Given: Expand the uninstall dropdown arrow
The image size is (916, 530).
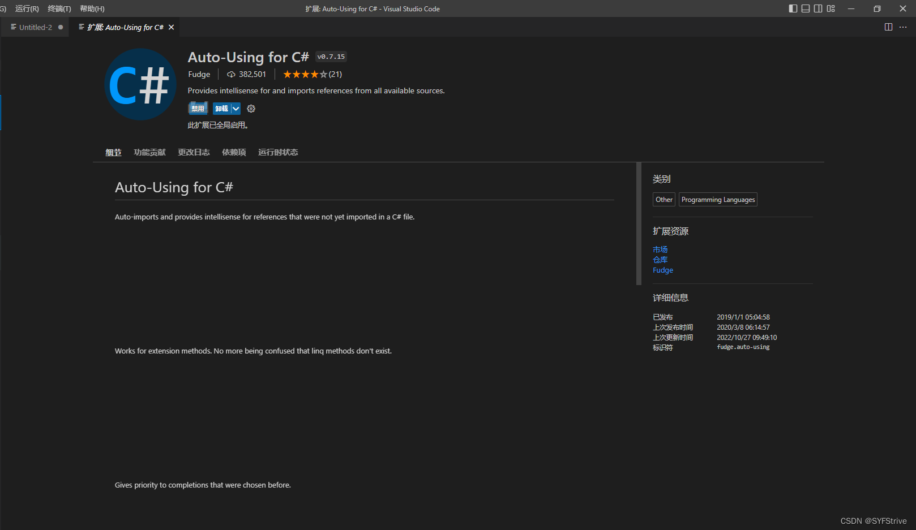Looking at the screenshot, I should coord(236,109).
